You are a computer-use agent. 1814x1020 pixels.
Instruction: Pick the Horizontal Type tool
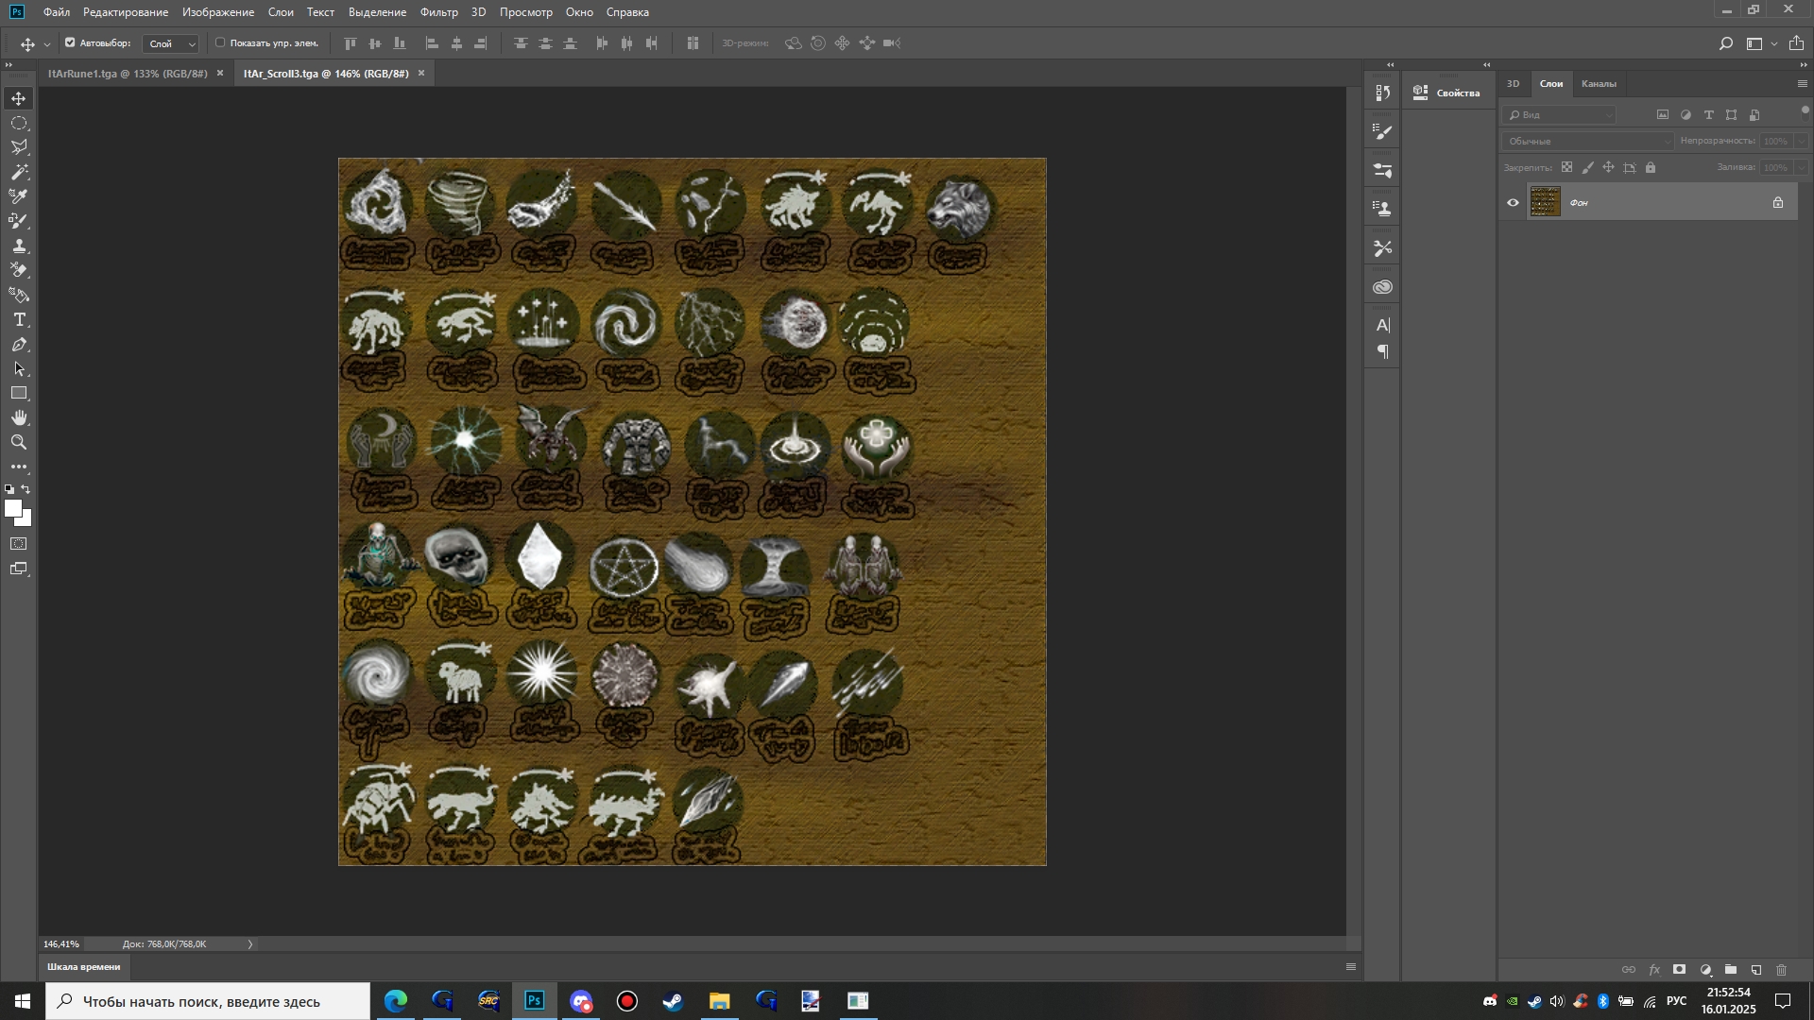click(x=19, y=320)
